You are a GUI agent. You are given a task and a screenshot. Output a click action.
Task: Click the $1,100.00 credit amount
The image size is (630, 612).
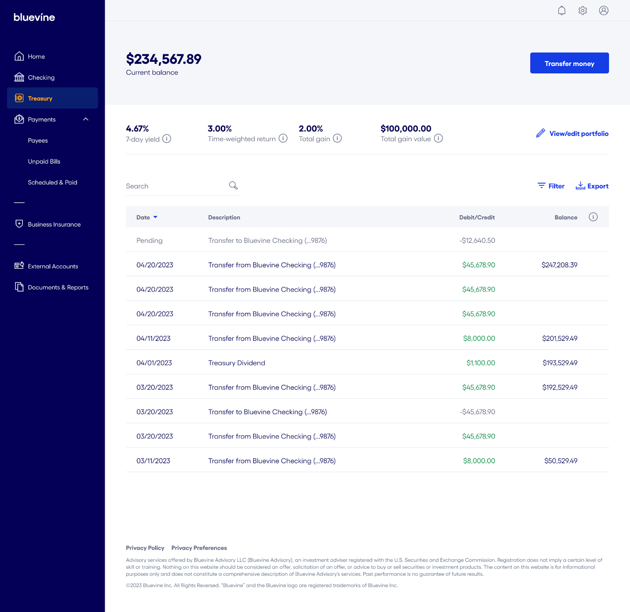481,363
